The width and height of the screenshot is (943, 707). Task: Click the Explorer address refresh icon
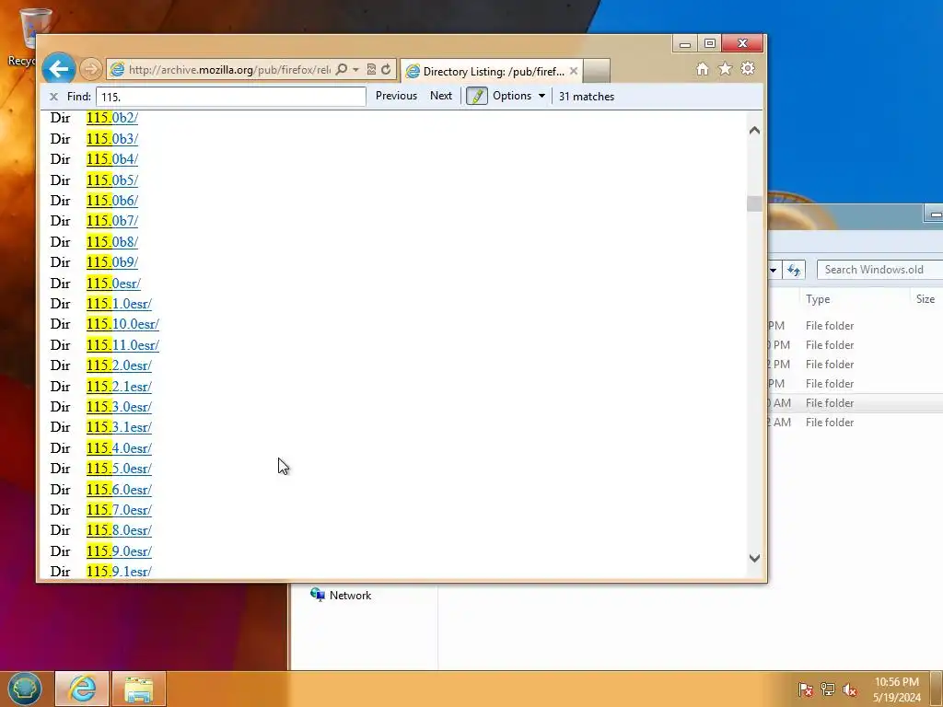pos(794,270)
